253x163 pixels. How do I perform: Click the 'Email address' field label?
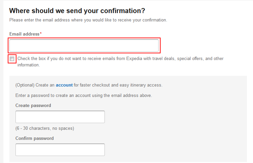coord(24,34)
